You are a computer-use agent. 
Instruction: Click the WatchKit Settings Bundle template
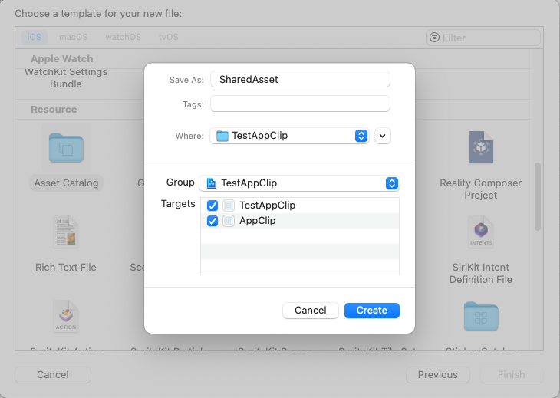click(x=66, y=78)
